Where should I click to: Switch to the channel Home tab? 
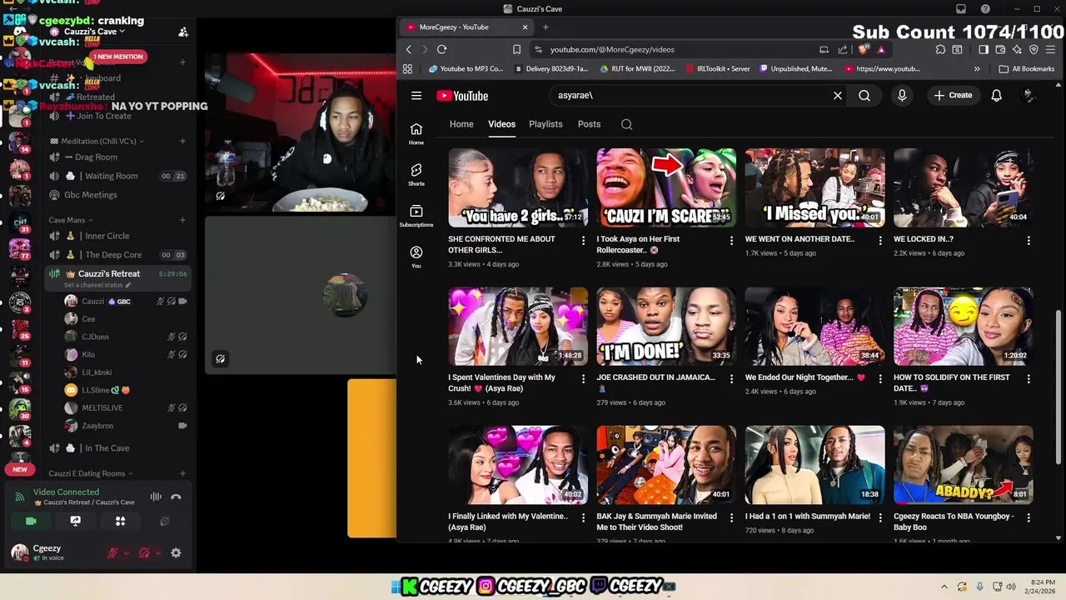(461, 124)
